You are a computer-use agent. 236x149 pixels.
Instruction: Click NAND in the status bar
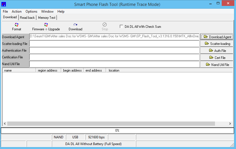click(x=59, y=137)
